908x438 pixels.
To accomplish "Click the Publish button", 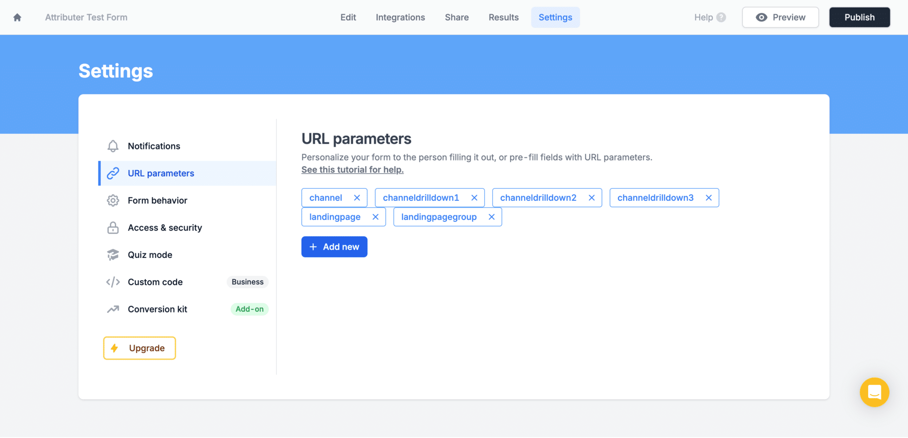I will (859, 17).
